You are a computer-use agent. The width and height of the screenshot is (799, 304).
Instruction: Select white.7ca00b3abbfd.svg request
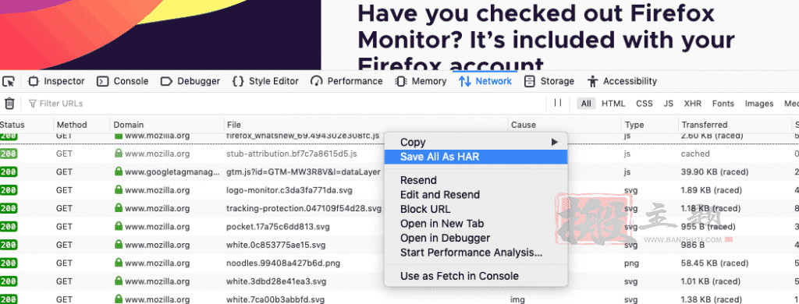point(275,300)
